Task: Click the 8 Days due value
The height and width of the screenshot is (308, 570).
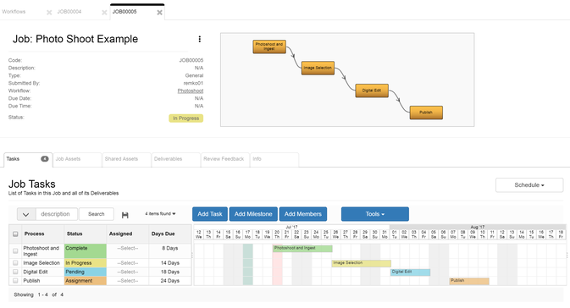Action: 169,249
